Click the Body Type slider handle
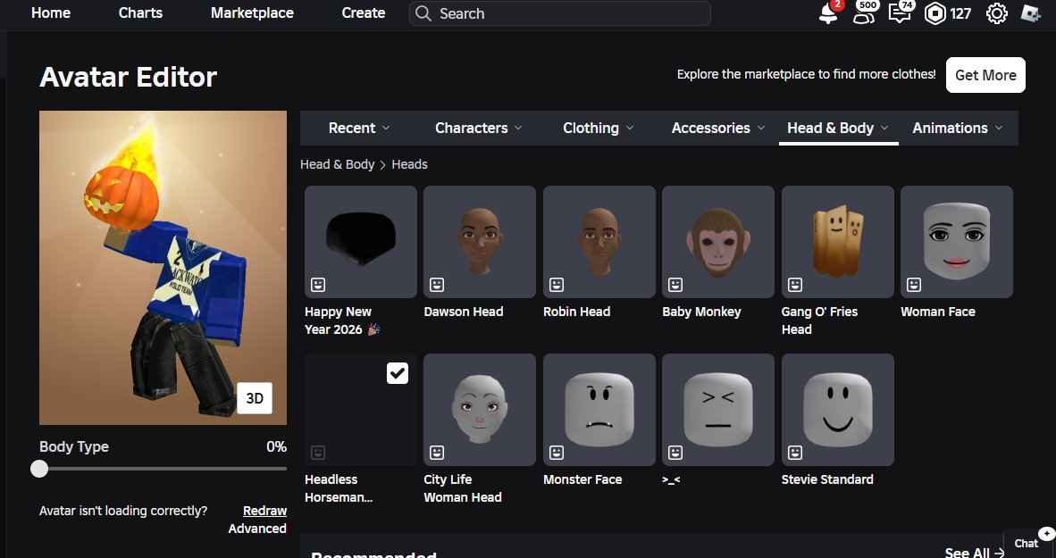The width and height of the screenshot is (1056, 558). click(x=39, y=469)
